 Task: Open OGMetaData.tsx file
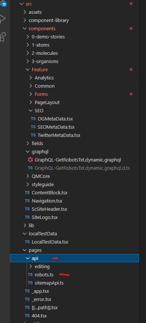[x=55, y=119]
